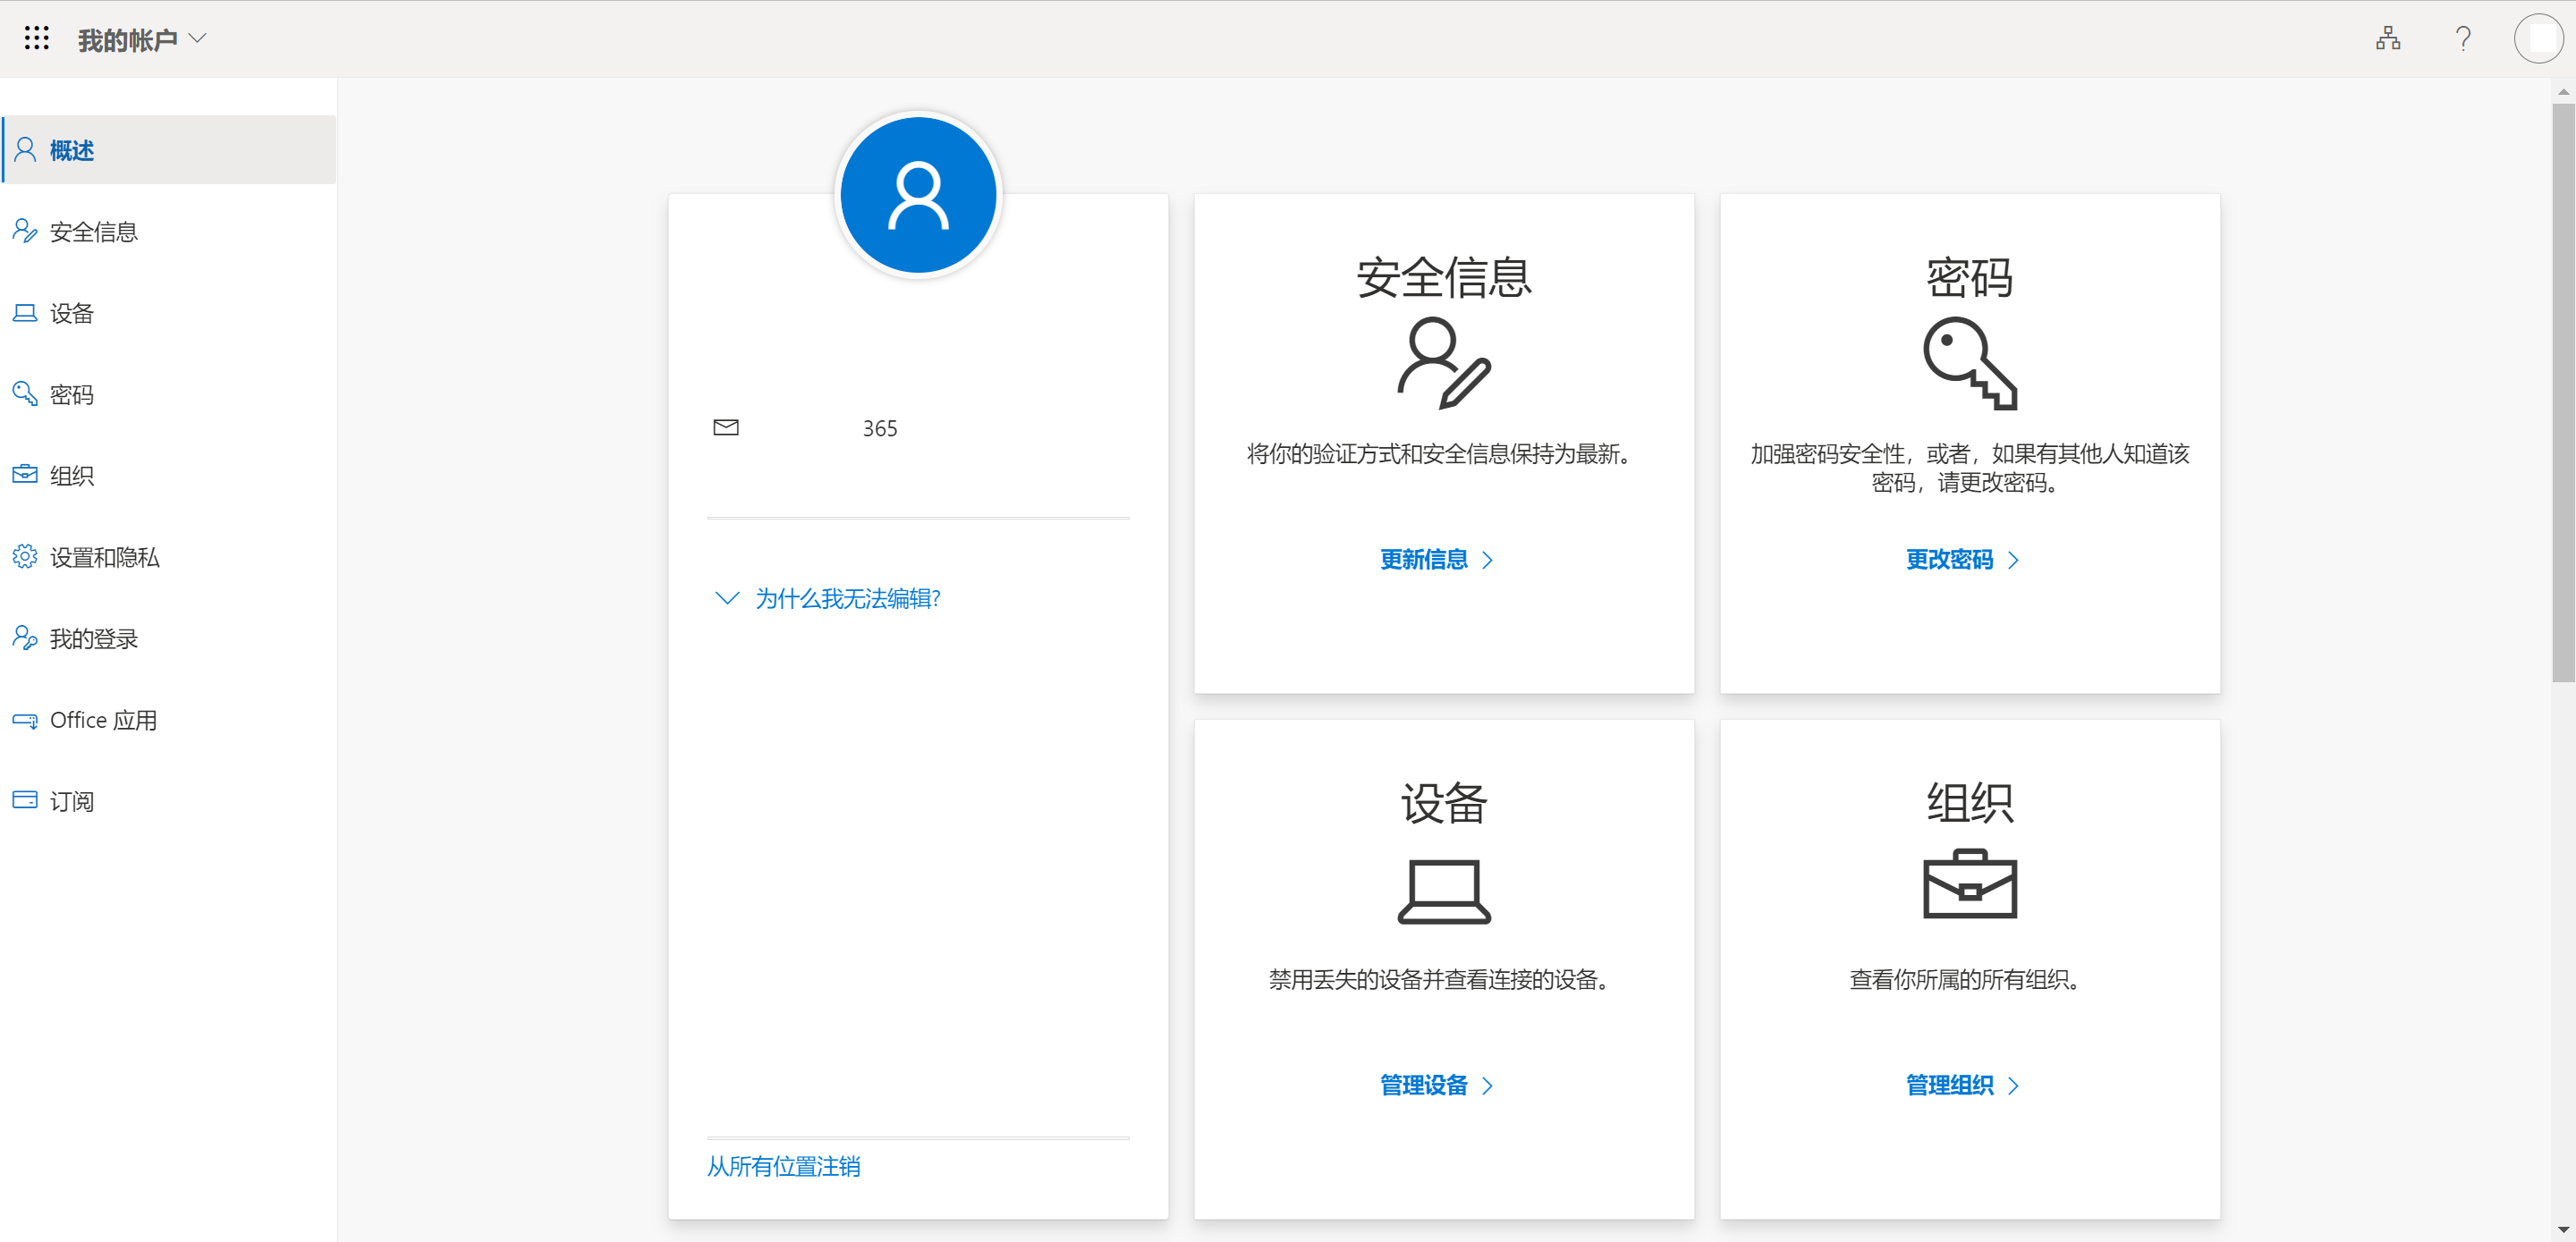
Task: Click the organization chart icon in header
Action: pos(2388,39)
